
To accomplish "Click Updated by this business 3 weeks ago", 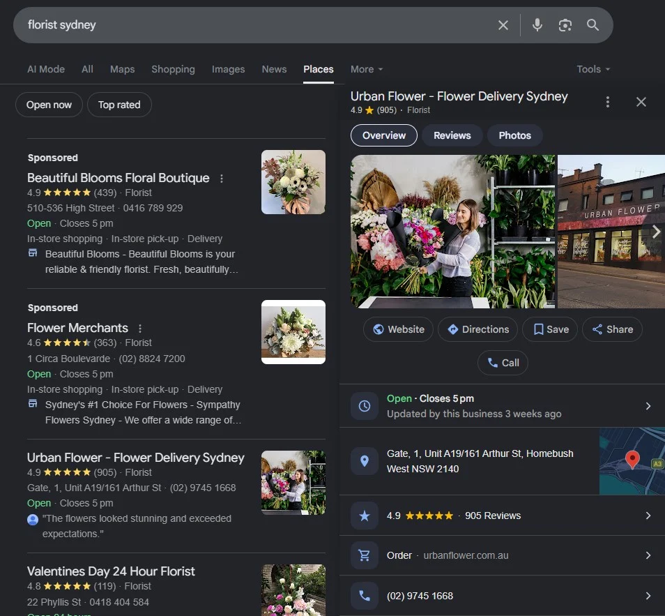I will tap(474, 414).
